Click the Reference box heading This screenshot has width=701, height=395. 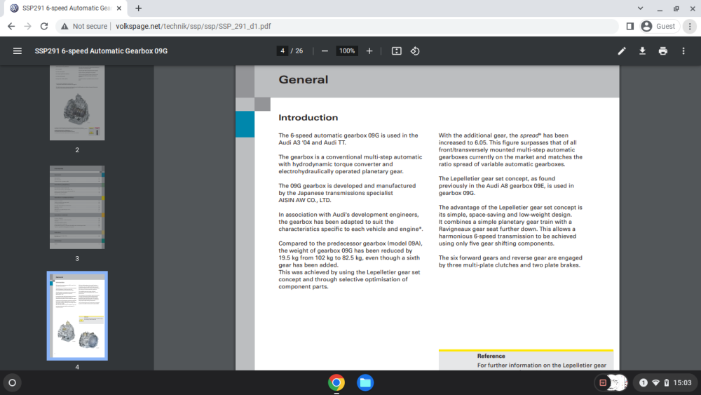click(491, 356)
